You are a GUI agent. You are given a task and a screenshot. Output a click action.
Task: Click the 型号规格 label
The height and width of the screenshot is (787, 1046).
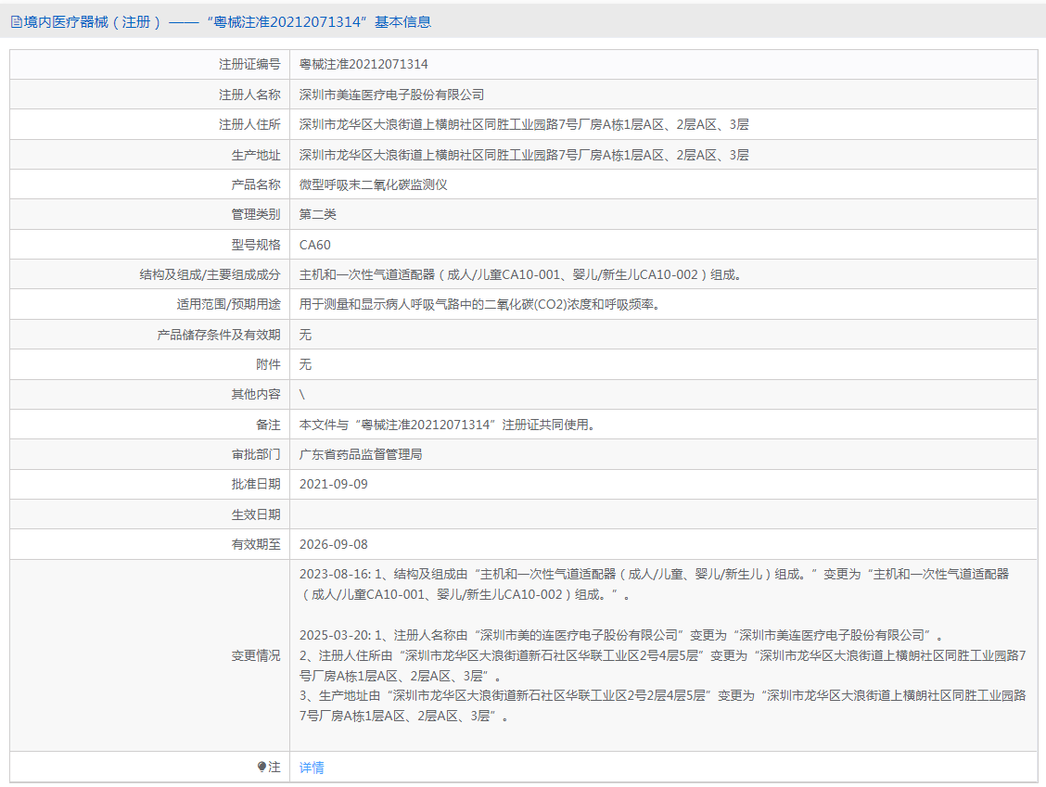point(256,245)
